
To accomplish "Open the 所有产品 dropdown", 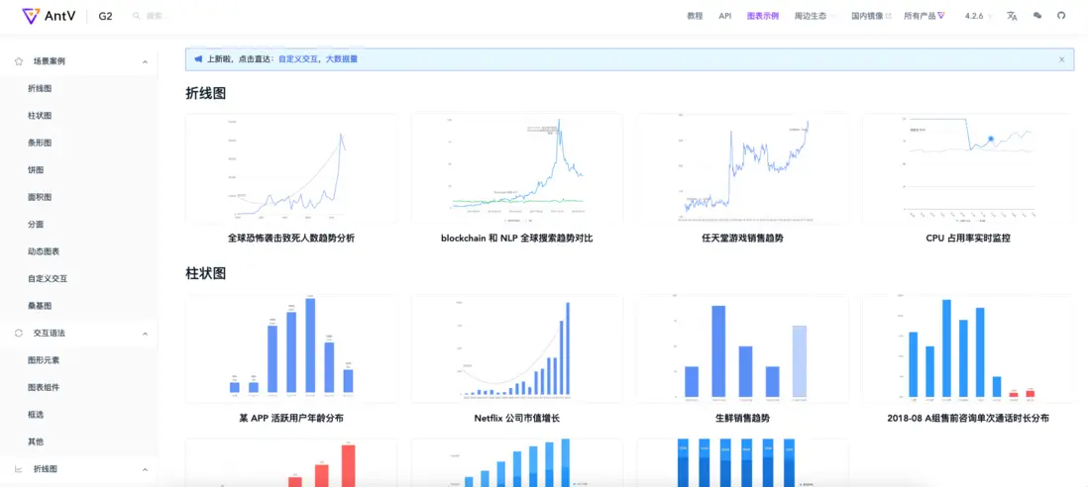I will (925, 15).
